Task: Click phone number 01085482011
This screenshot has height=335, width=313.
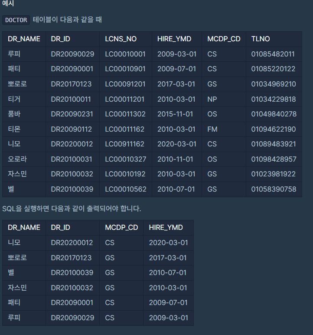Action: 273,54
